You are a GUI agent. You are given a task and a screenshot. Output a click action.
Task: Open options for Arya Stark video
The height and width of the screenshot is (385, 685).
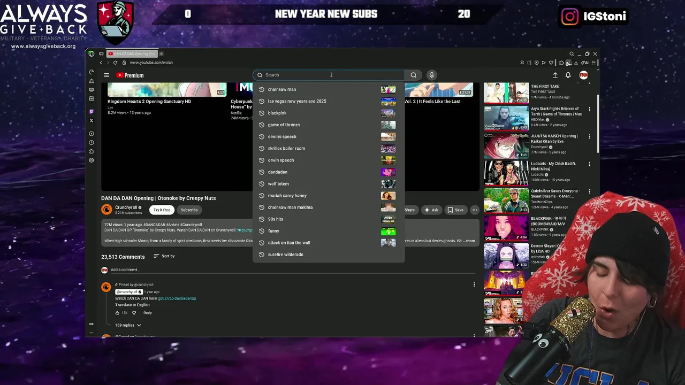coord(589,109)
